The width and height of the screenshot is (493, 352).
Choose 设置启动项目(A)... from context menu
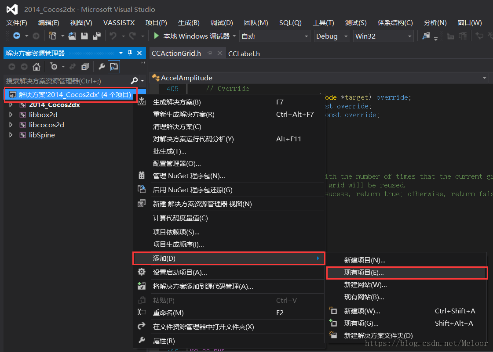coord(229,272)
